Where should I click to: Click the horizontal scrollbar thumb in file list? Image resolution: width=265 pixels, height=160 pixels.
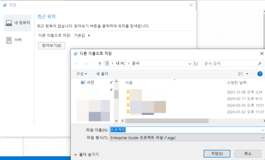click(167, 121)
